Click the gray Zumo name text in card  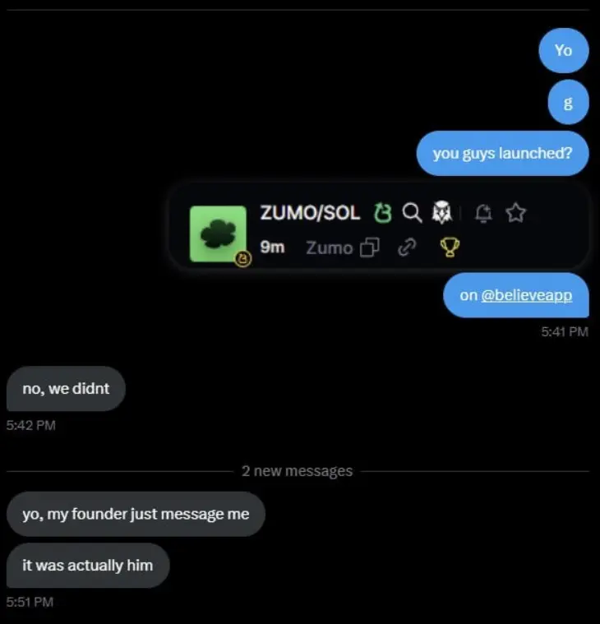(x=330, y=248)
